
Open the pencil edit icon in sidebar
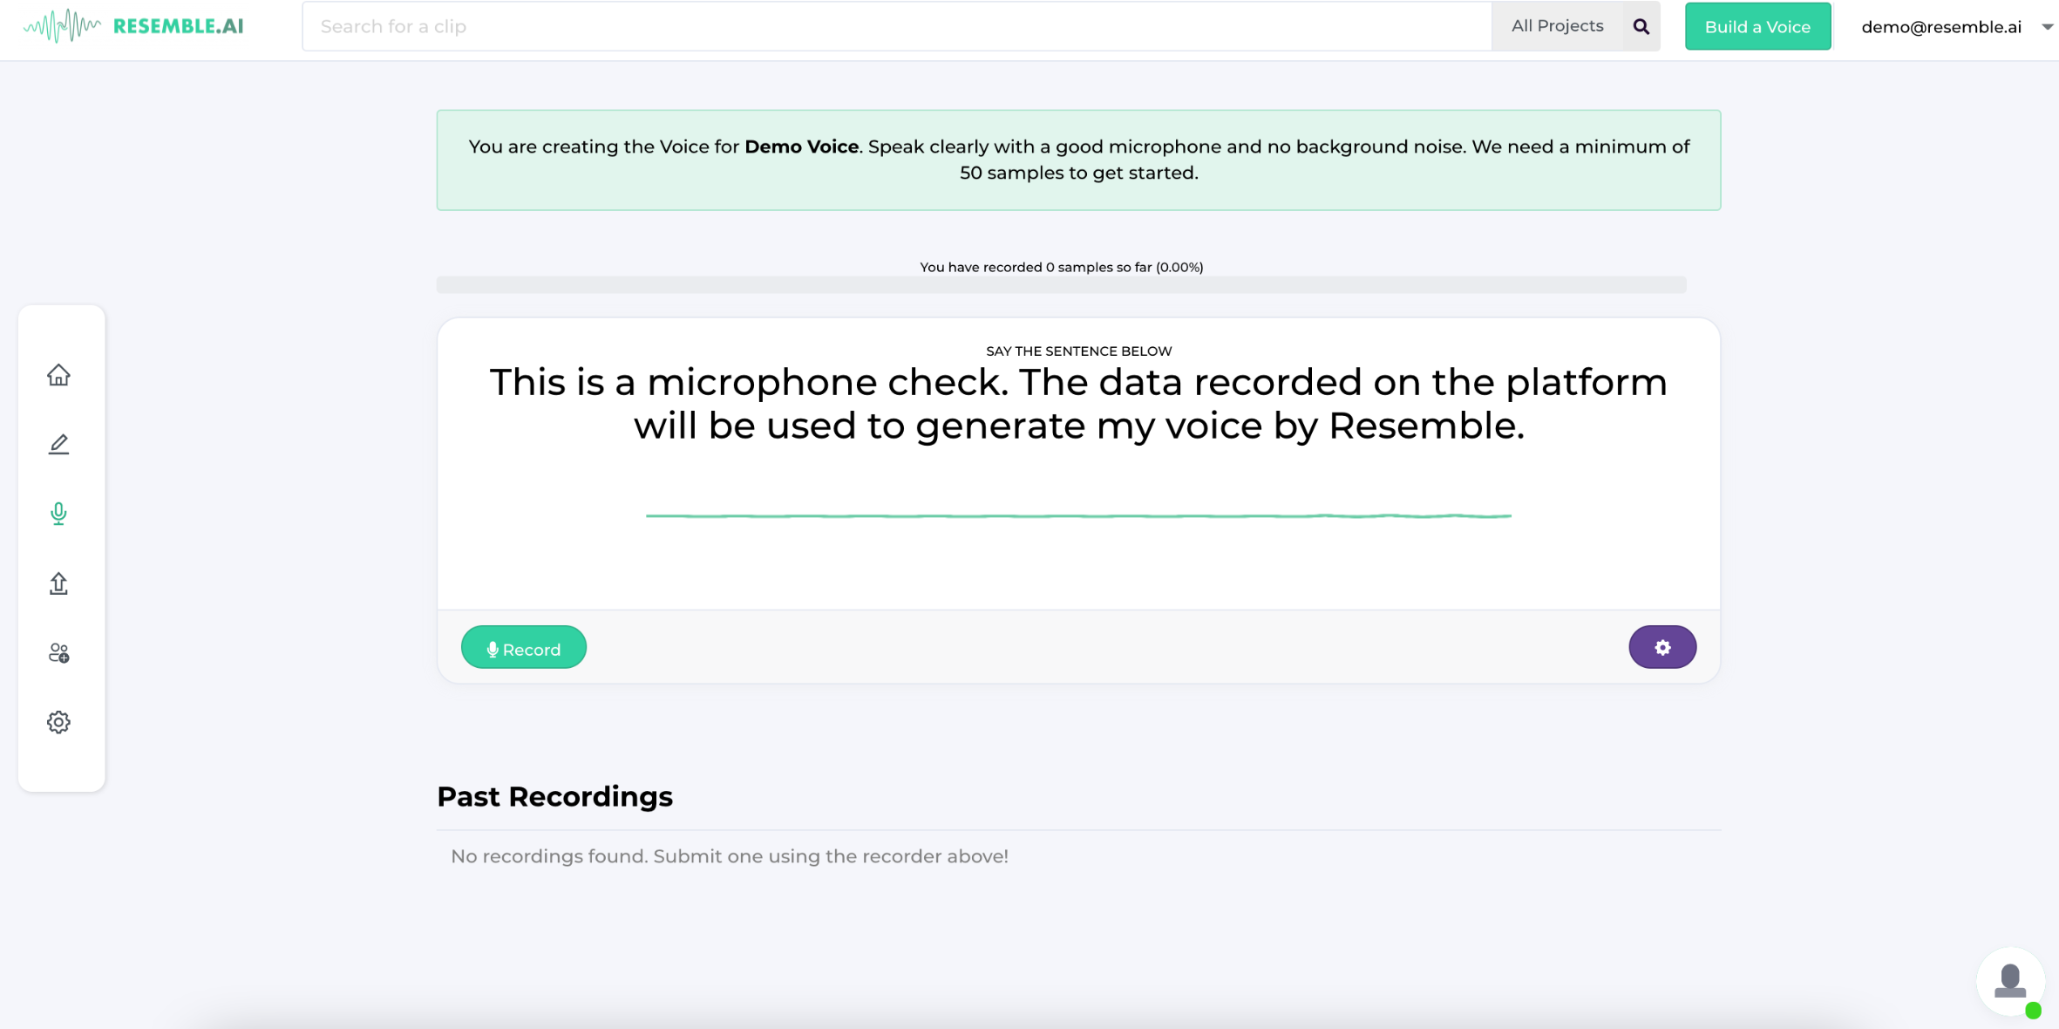pyautogui.click(x=58, y=445)
